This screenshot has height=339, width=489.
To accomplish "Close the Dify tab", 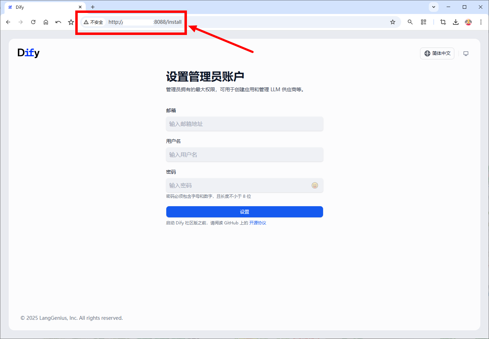I will [x=80, y=7].
